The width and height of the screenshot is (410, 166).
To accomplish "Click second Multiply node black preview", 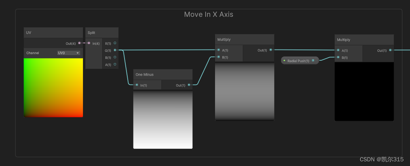I will pos(364,92).
